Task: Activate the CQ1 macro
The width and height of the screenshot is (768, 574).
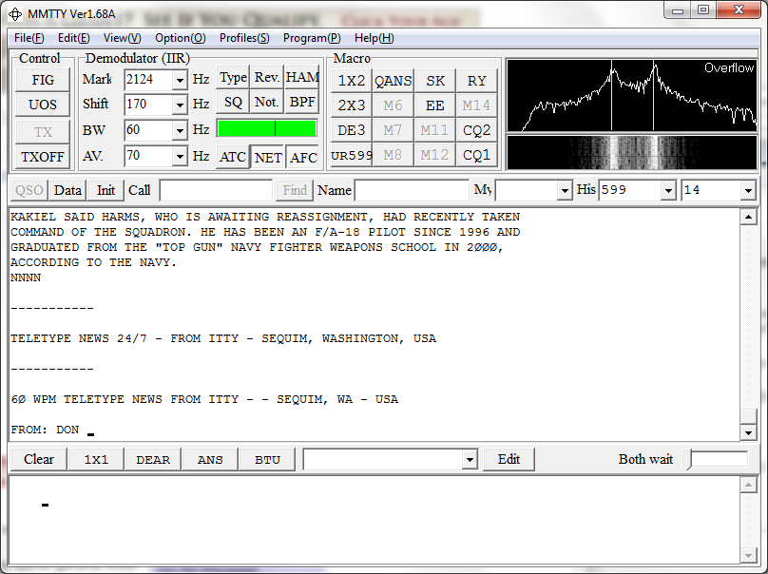Action: (477, 155)
